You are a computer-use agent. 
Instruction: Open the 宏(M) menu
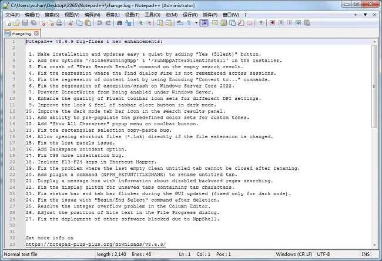[172, 15]
